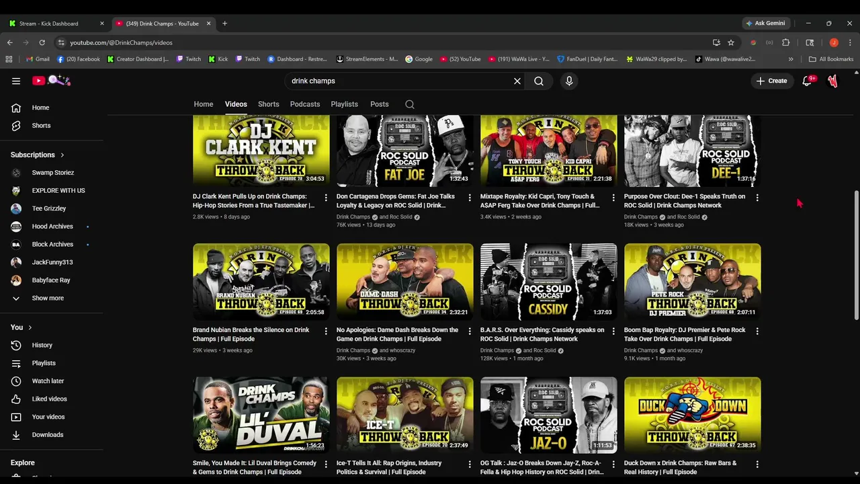Open Swamp Storiez subscription
Viewport: 860px width, 484px height.
tap(52, 173)
